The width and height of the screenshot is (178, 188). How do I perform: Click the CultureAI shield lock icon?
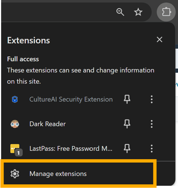[15, 99]
